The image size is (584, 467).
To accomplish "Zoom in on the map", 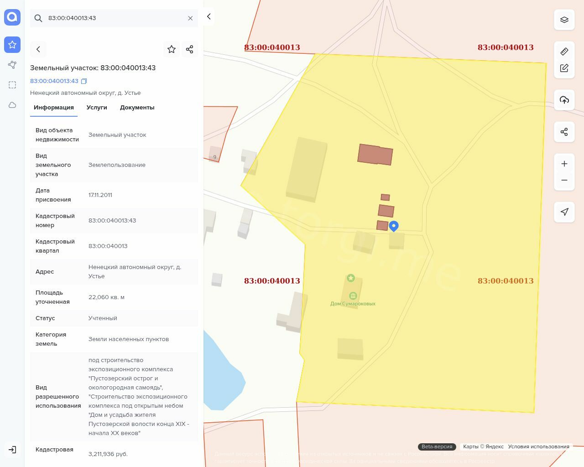I will click(564, 164).
